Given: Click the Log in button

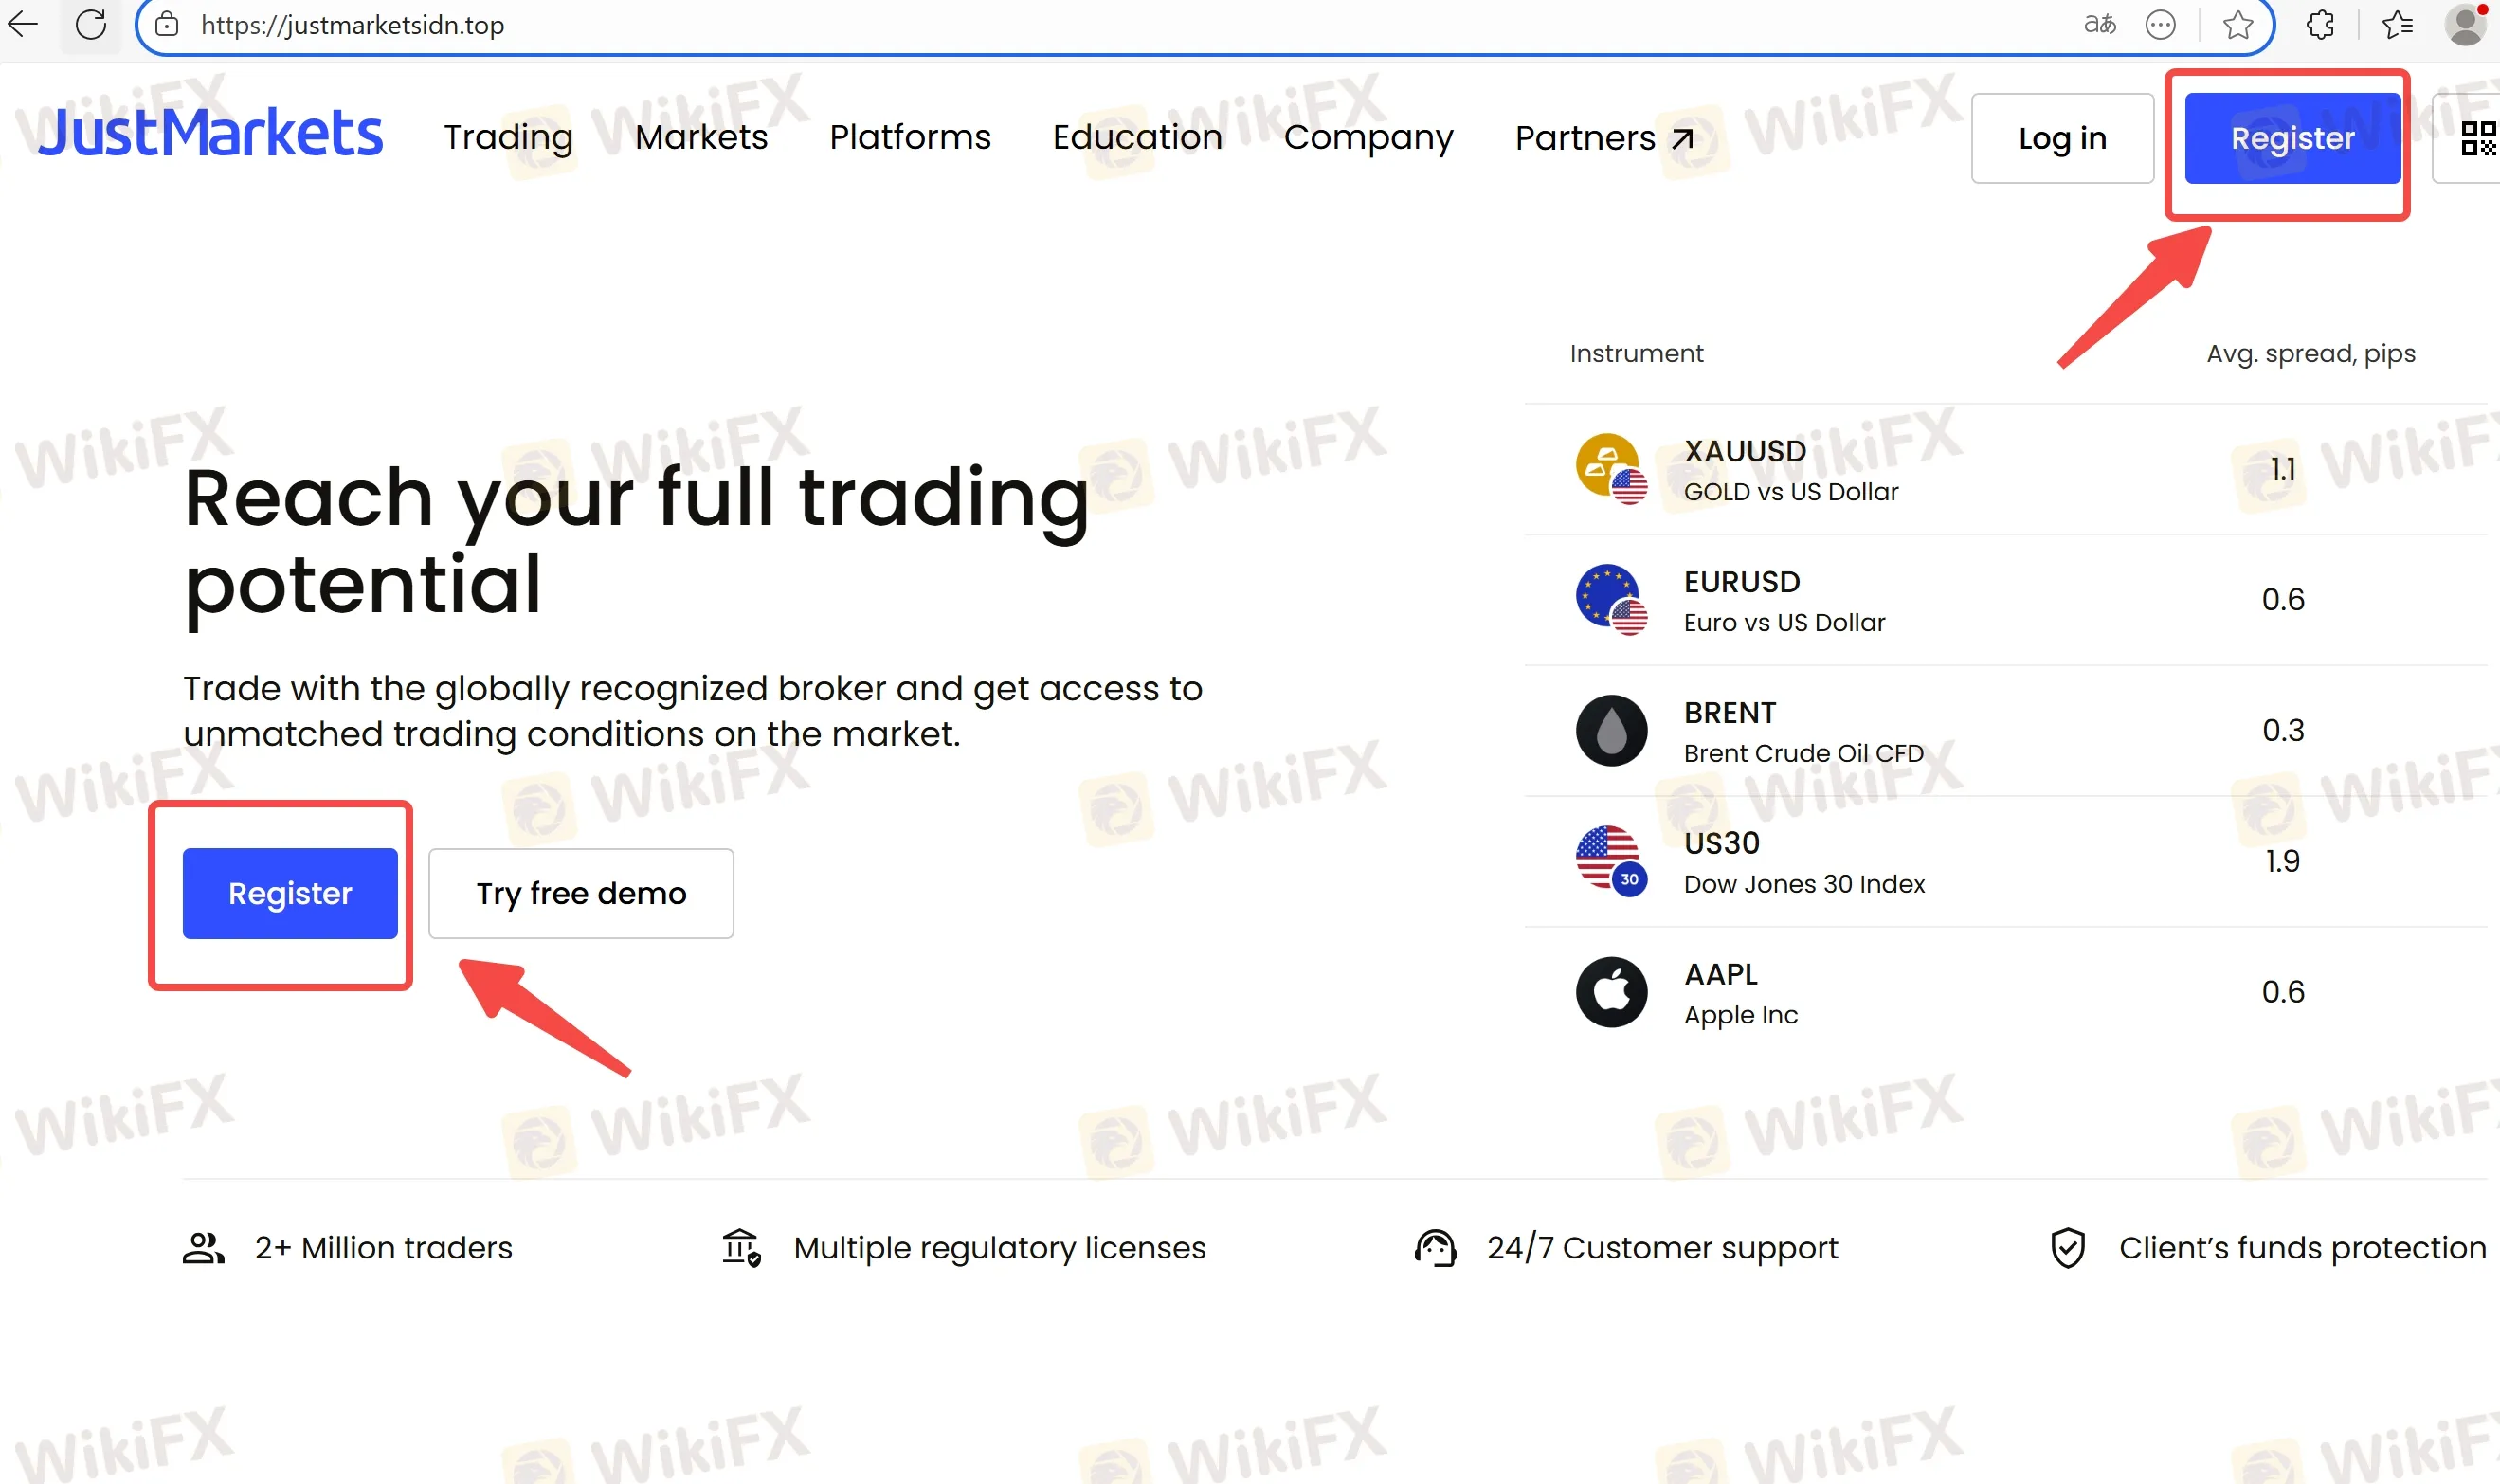Looking at the screenshot, I should (x=2062, y=138).
